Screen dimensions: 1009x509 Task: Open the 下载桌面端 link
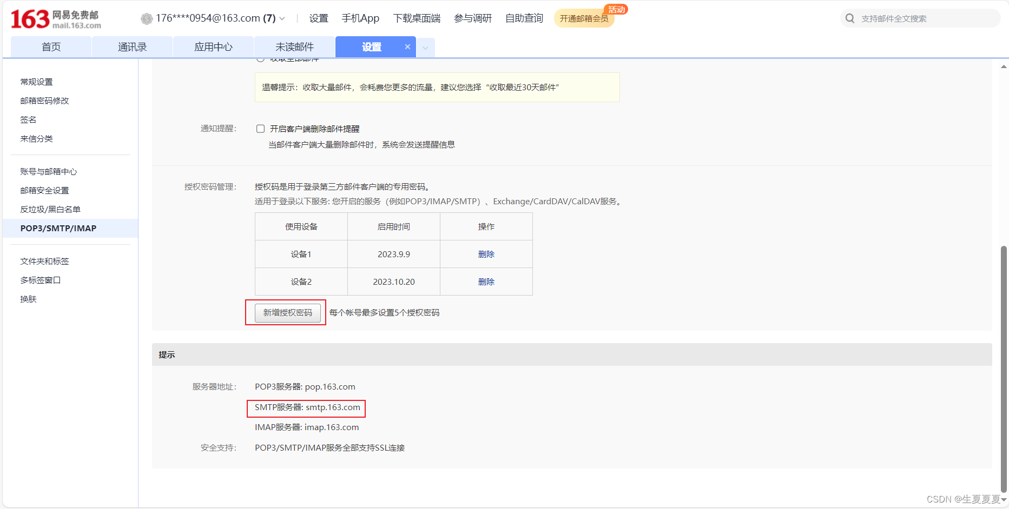click(x=417, y=18)
